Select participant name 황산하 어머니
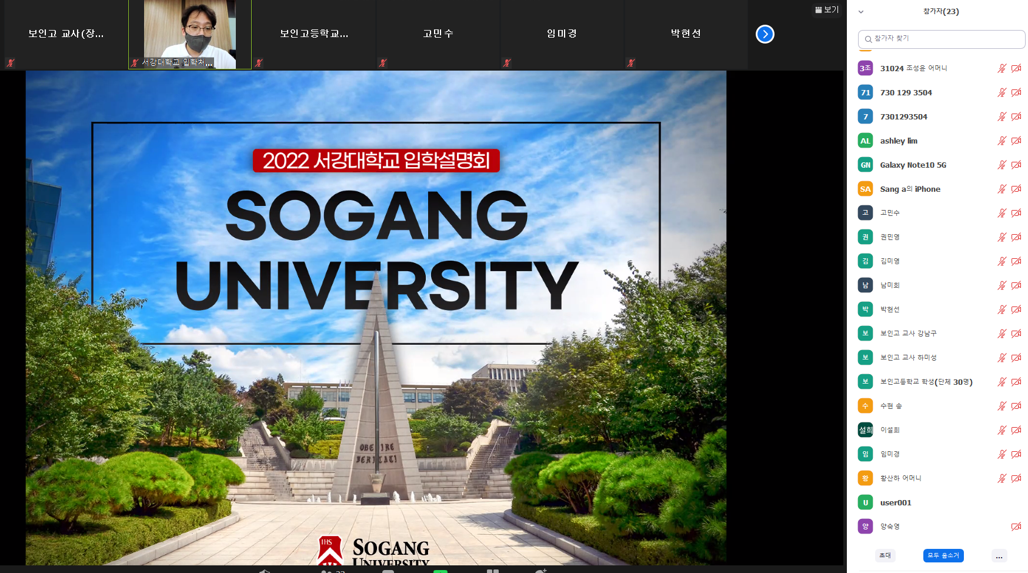 pyautogui.click(x=900, y=478)
